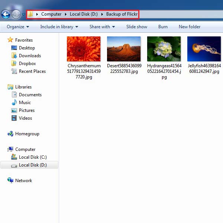Expand the arrow before Computer in address bar

[x=37, y=14]
